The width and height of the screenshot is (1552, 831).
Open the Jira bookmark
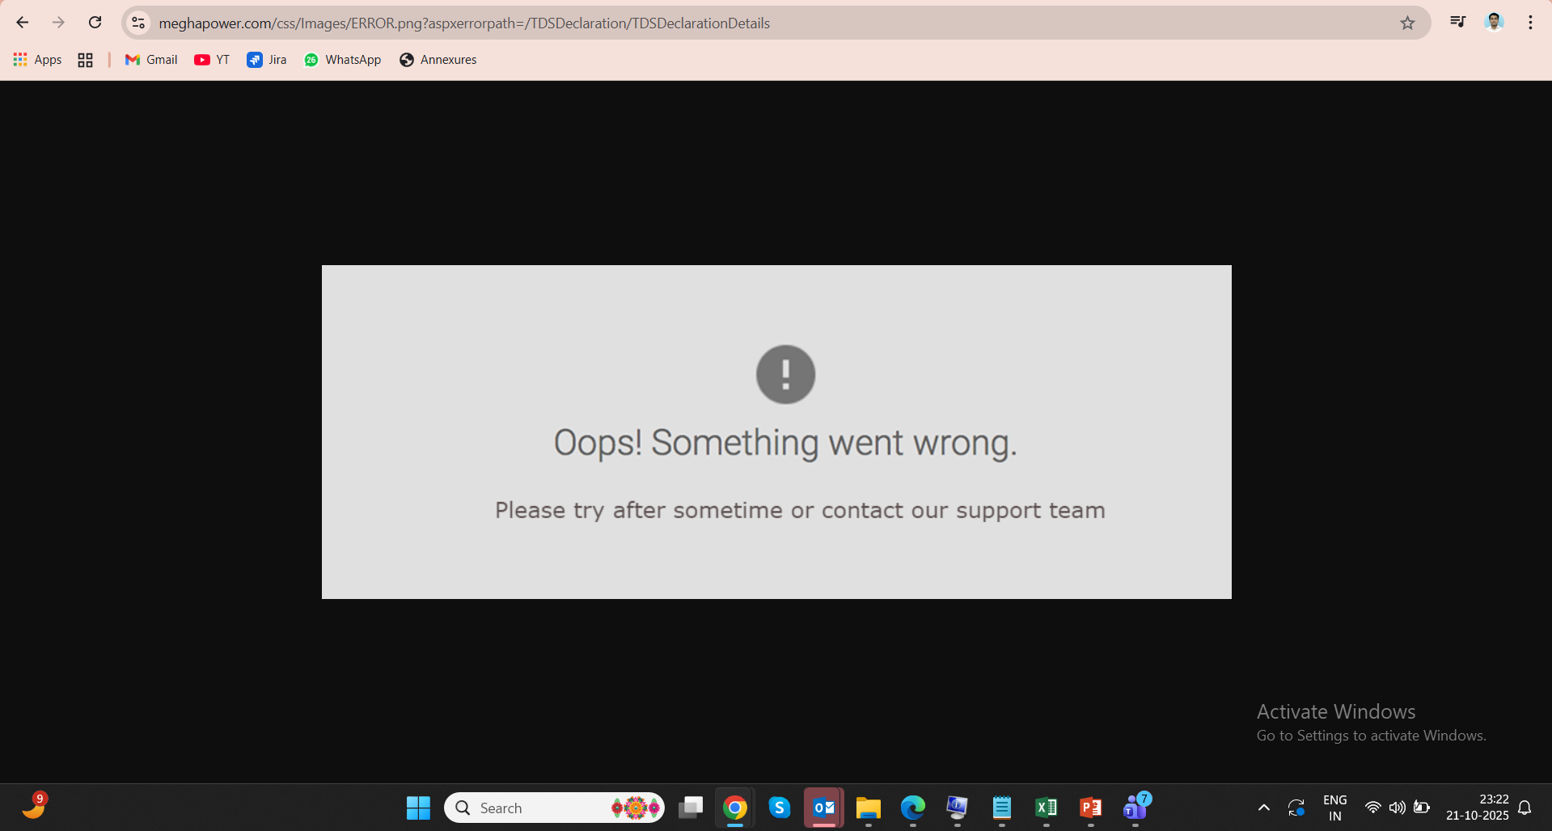coord(267,60)
